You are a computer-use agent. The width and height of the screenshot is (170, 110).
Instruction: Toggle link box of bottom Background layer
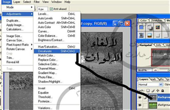[x=145, y=105]
